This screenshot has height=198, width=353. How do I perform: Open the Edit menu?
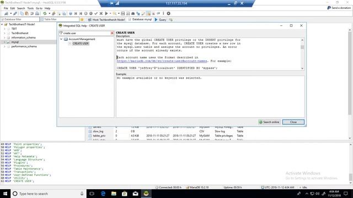tap(12, 8)
